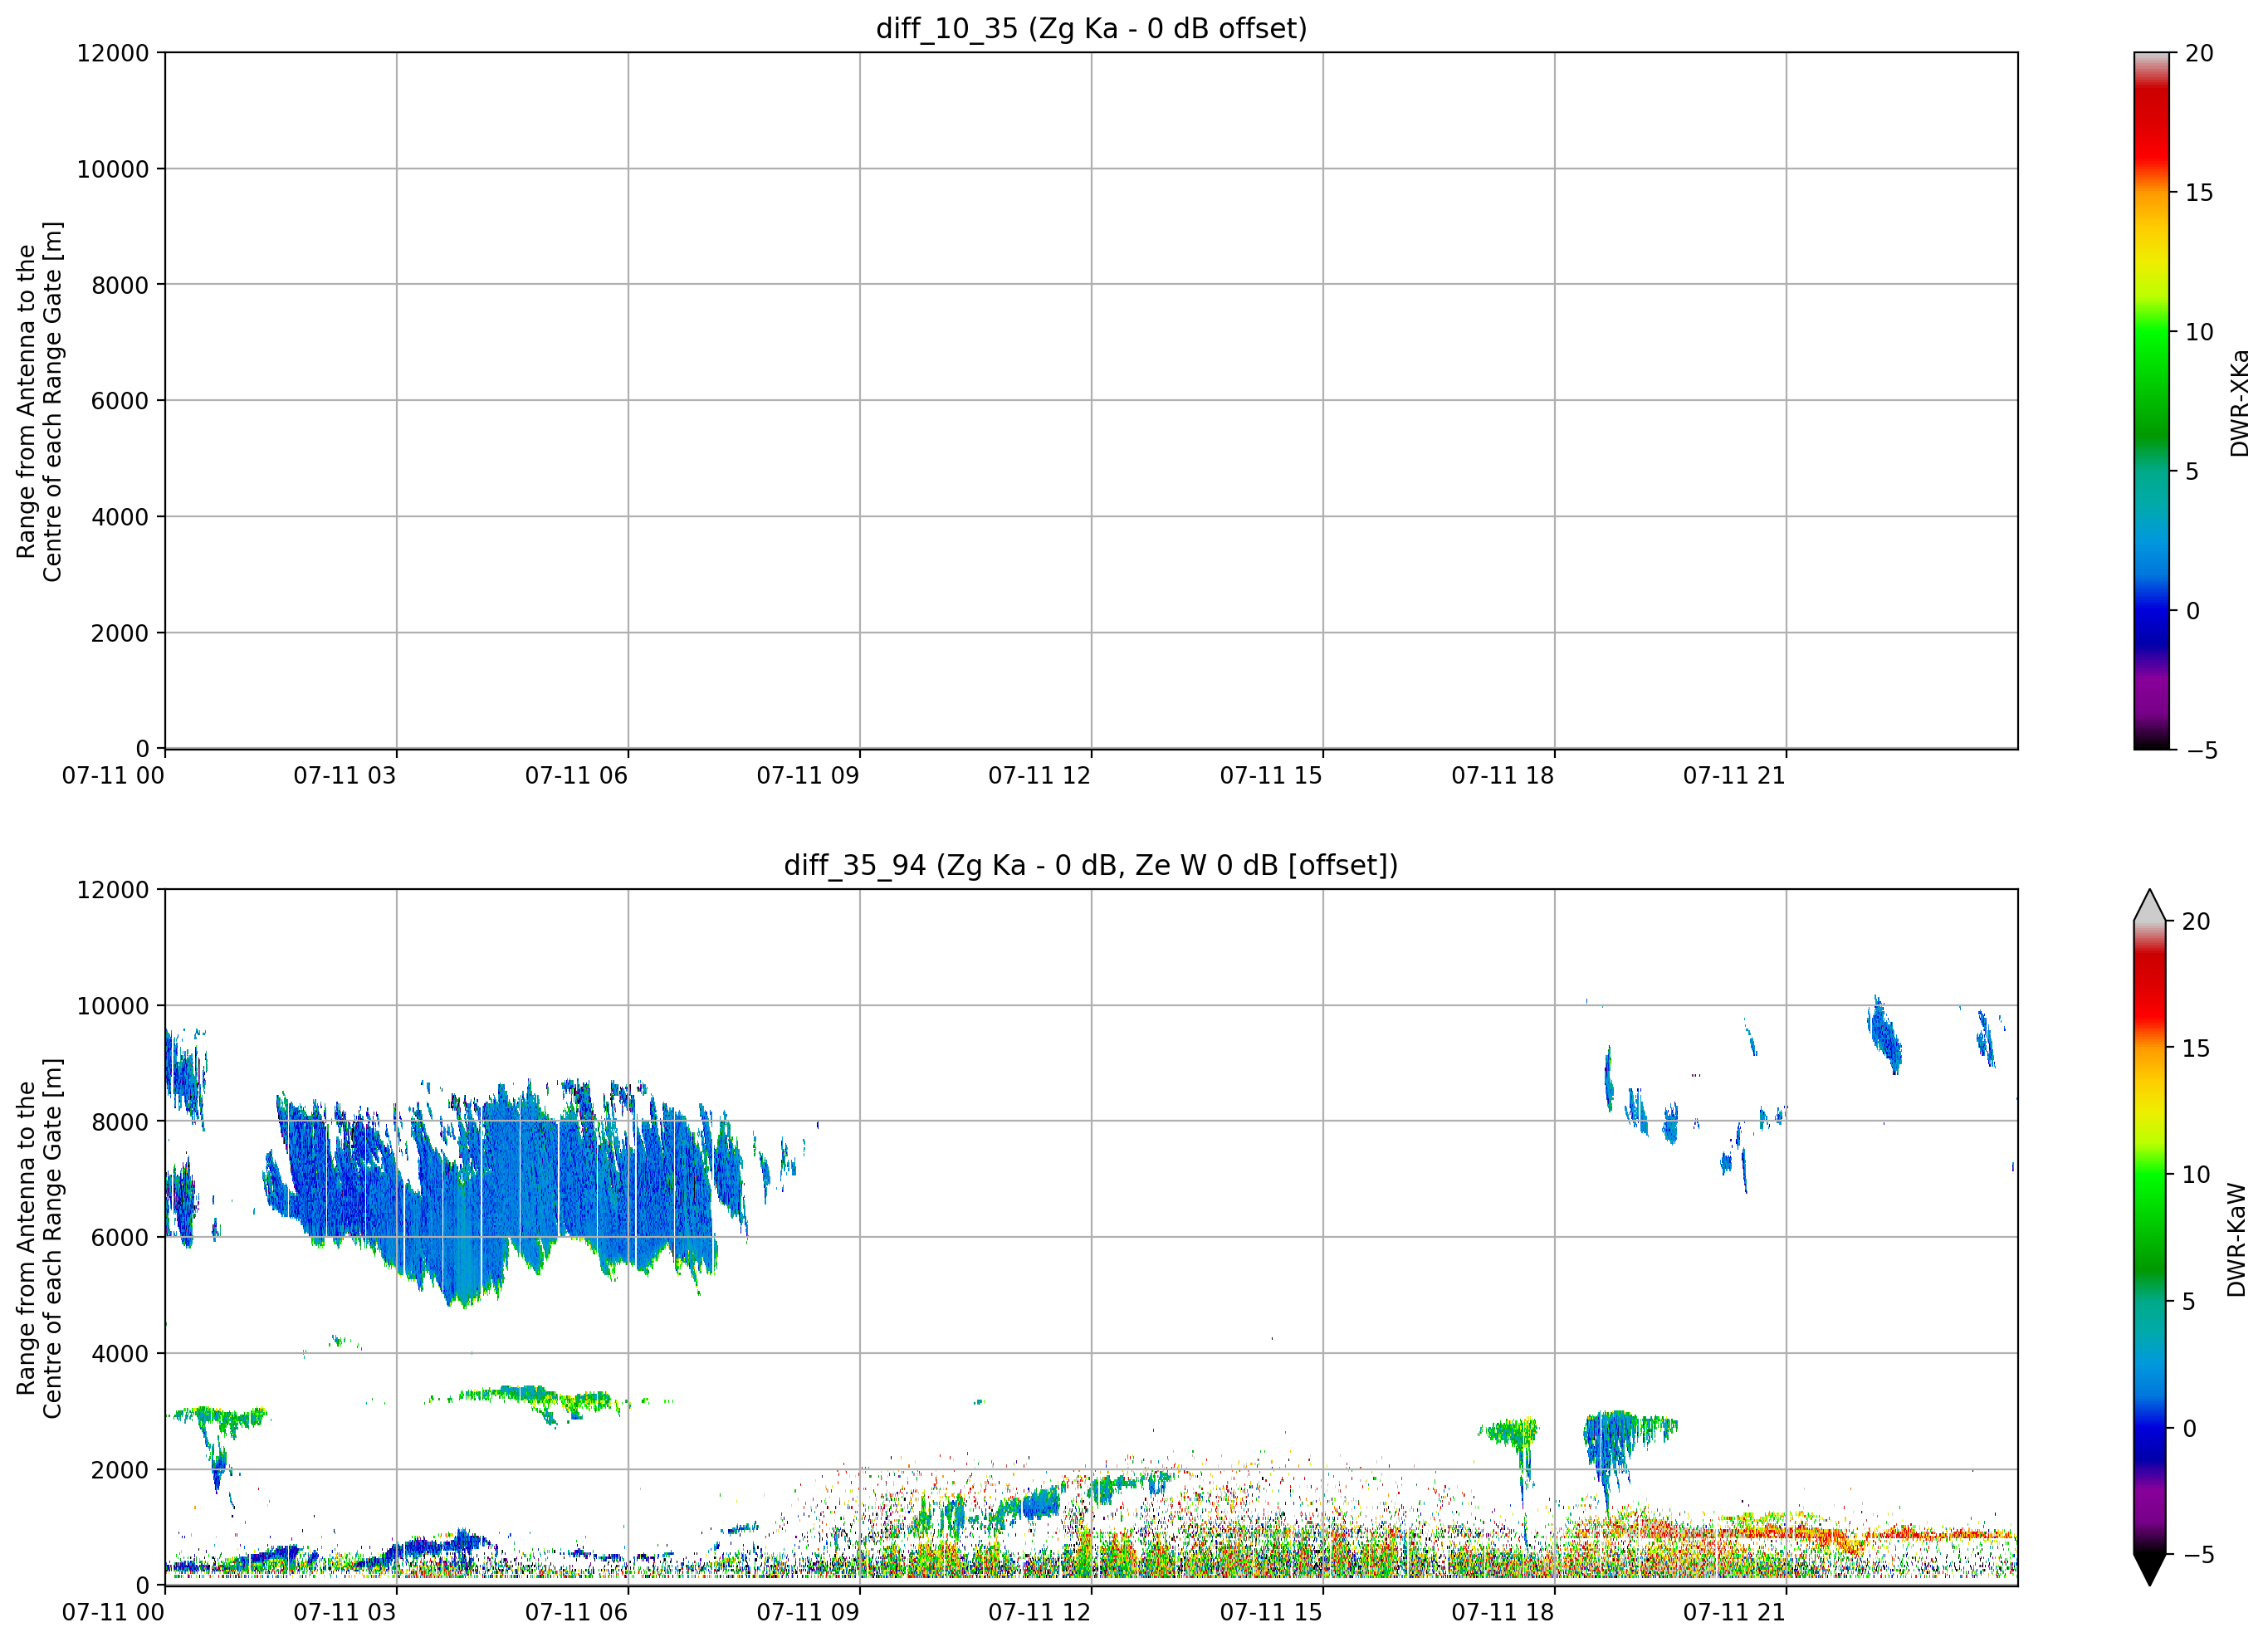Screen dimensions: 2268x1642
Task: Click the 07-11 18 x-tick of diff_35_94 plot
Action: click(x=1503, y=1613)
